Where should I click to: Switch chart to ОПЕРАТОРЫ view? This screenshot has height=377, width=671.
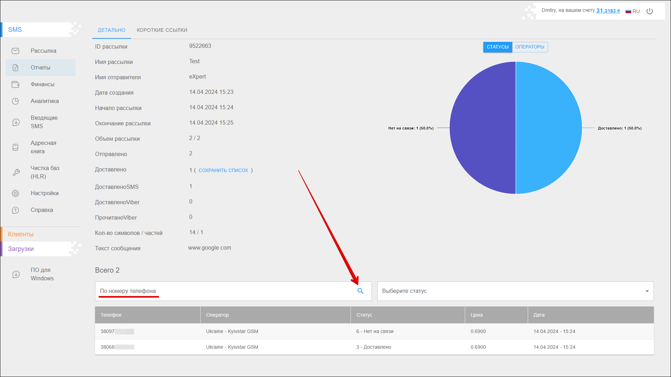click(x=529, y=47)
